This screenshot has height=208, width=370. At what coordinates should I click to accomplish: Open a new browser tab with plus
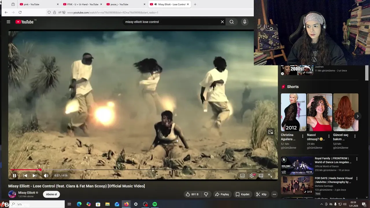[195, 4]
